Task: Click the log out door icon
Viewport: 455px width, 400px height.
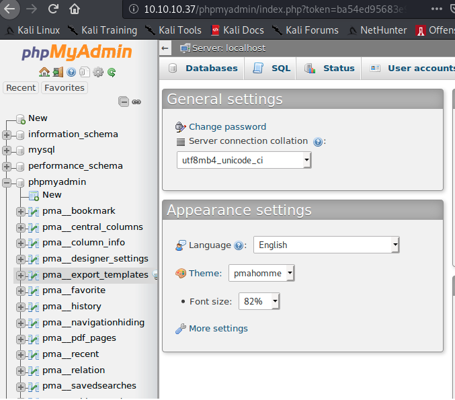Action: pyautogui.click(x=58, y=72)
